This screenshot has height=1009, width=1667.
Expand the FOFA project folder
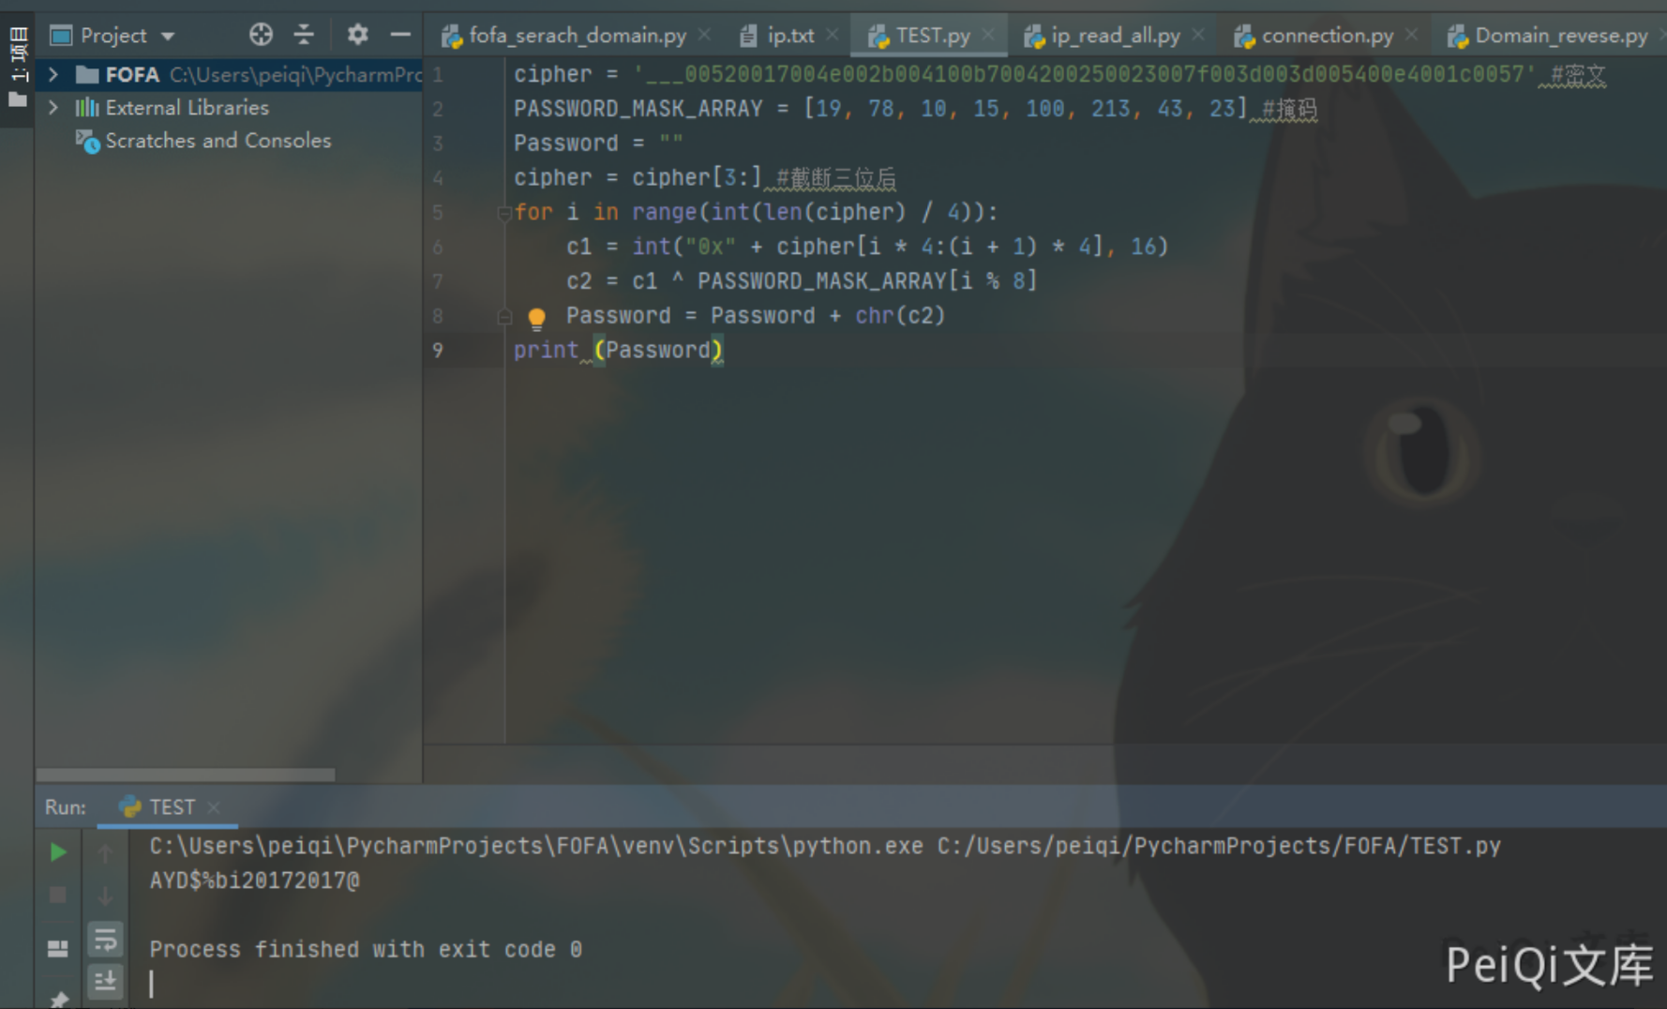pyautogui.click(x=53, y=74)
